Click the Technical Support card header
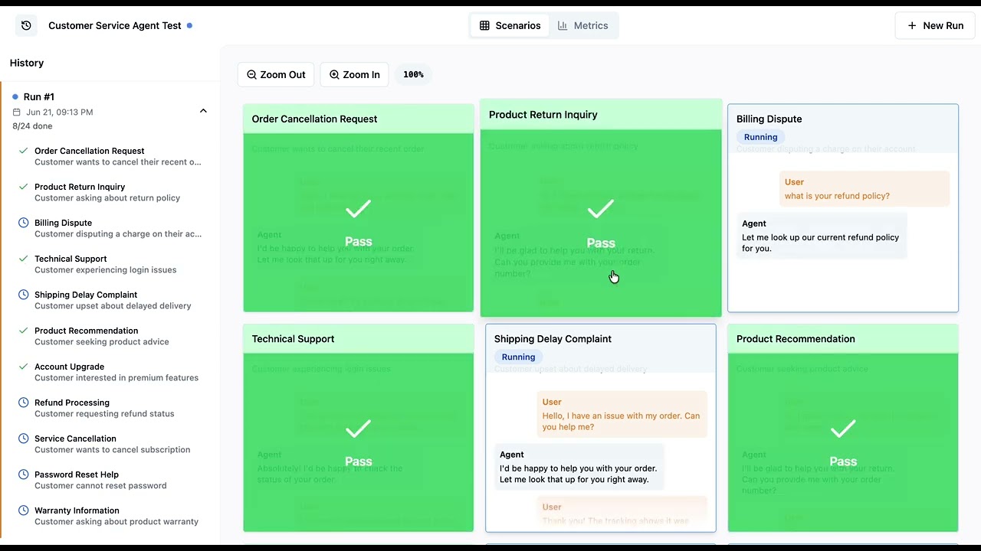Image resolution: width=981 pixels, height=551 pixels. (358, 339)
